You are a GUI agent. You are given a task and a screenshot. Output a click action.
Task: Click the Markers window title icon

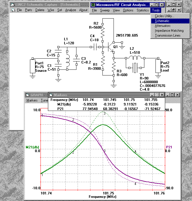51,95
